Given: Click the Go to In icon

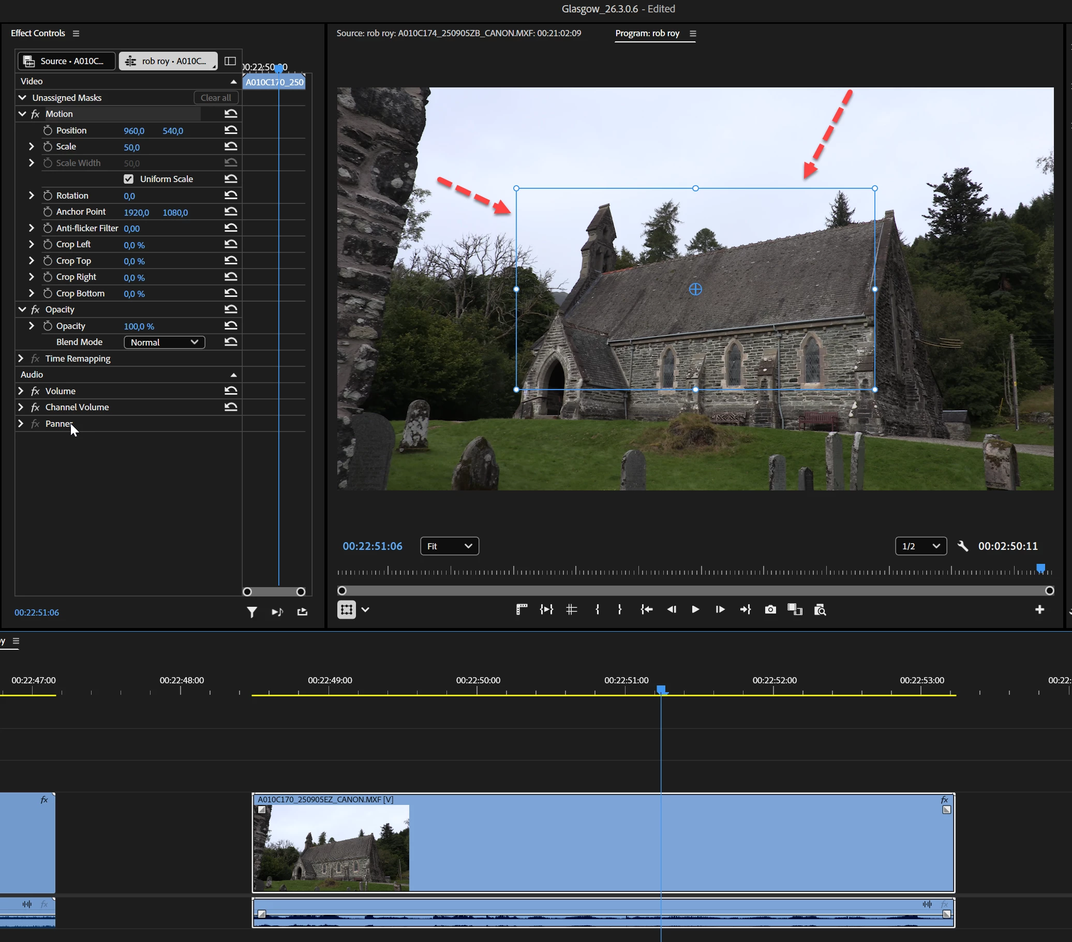Looking at the screenshot, I should click(646, 609).
